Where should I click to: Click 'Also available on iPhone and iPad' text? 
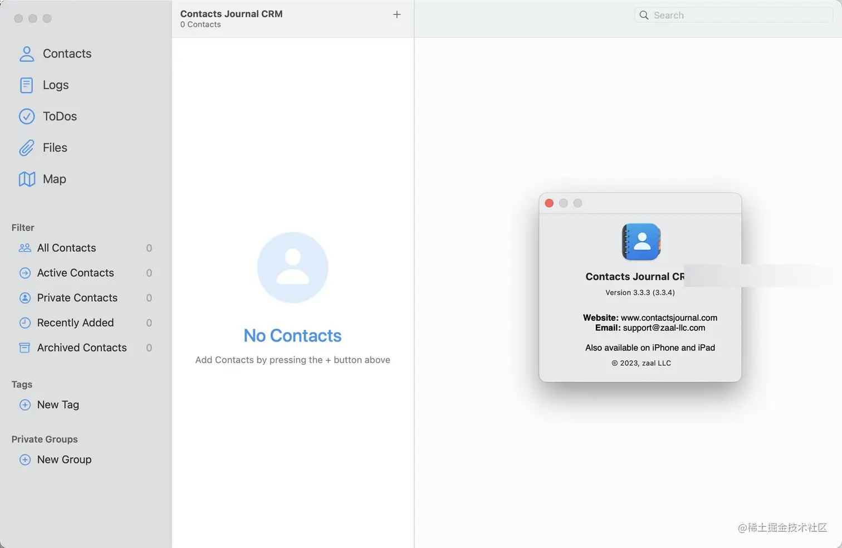coord(650,348)
